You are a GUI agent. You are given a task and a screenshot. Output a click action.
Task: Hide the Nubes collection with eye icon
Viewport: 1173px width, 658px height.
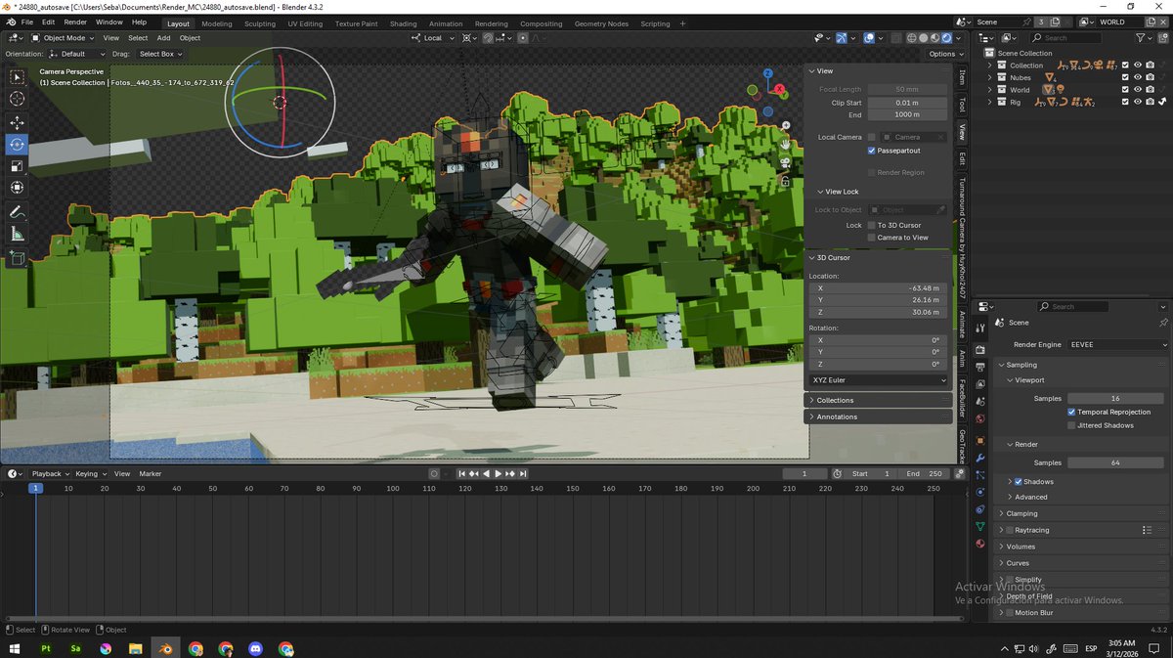click(1138, 77)
